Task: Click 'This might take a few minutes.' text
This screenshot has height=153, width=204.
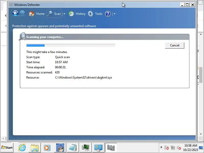Action: point(47,52)
